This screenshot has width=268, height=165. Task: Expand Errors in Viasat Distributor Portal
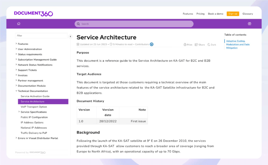click(16, 138)
